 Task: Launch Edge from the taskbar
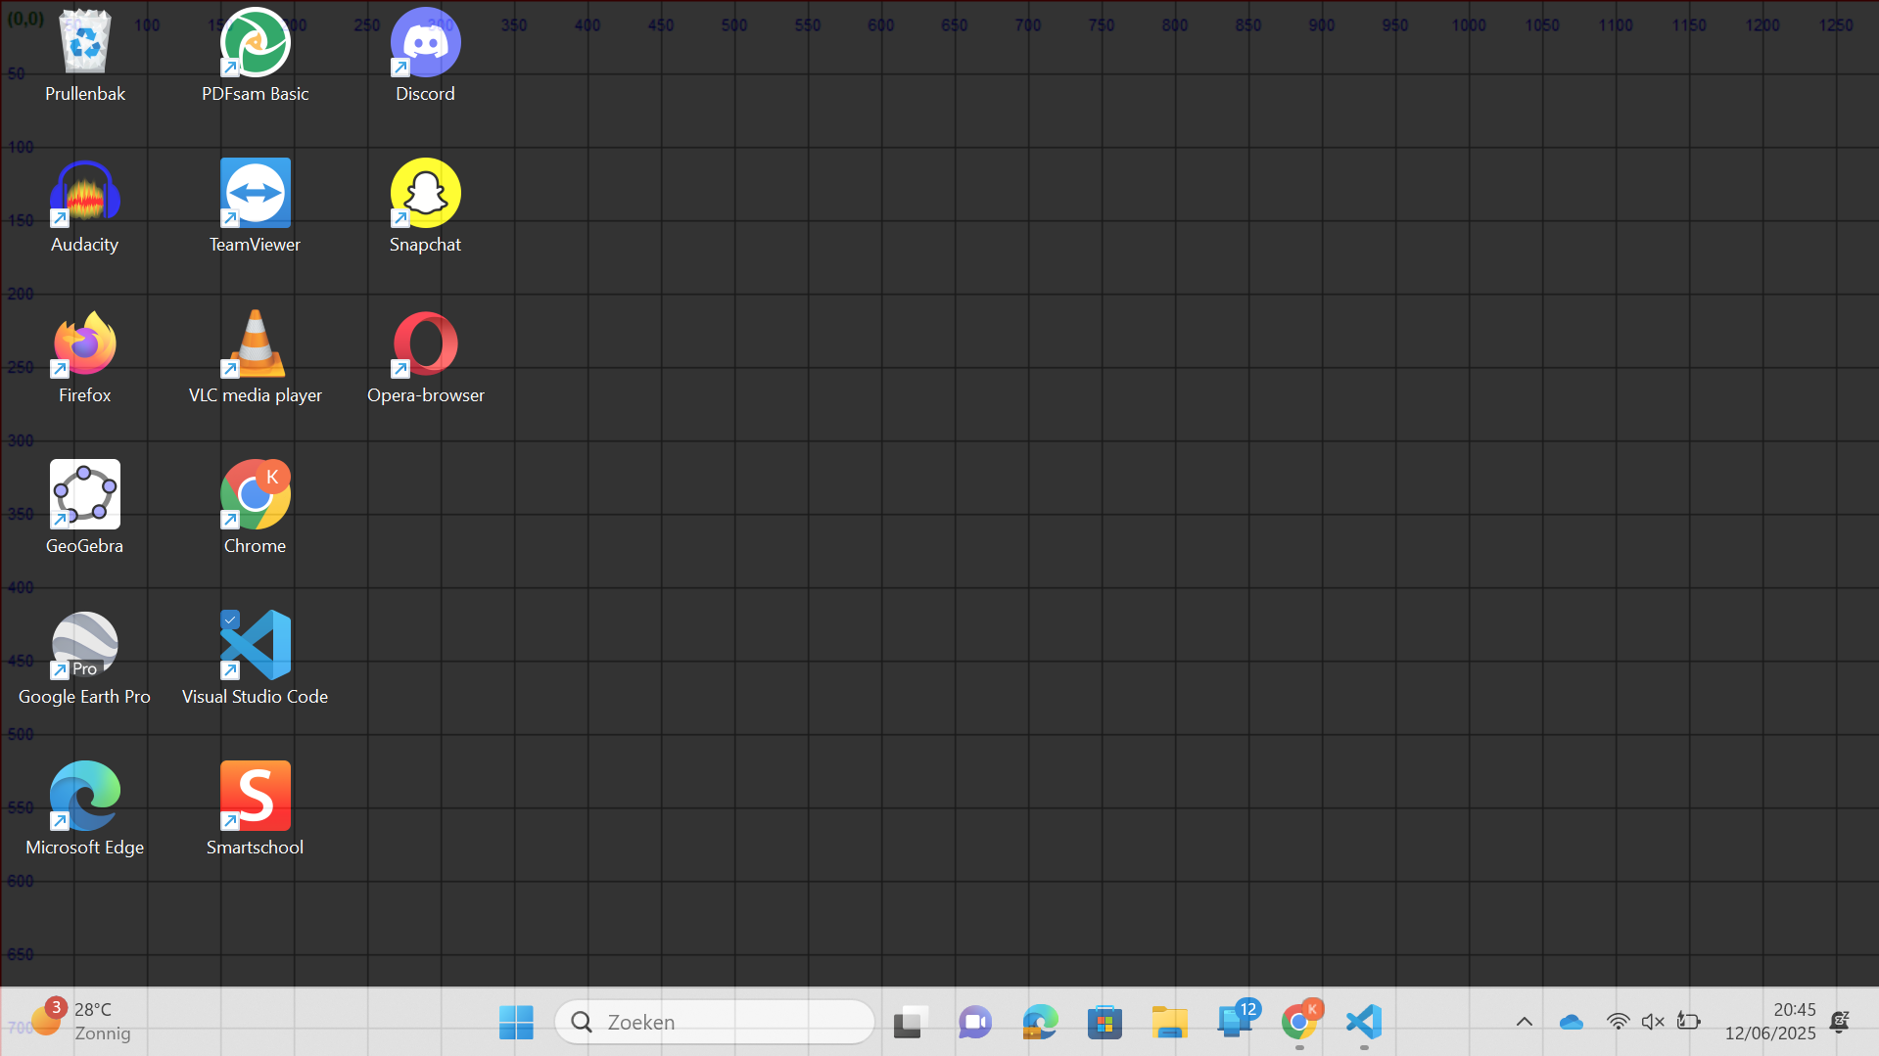coord(1040,1023)
